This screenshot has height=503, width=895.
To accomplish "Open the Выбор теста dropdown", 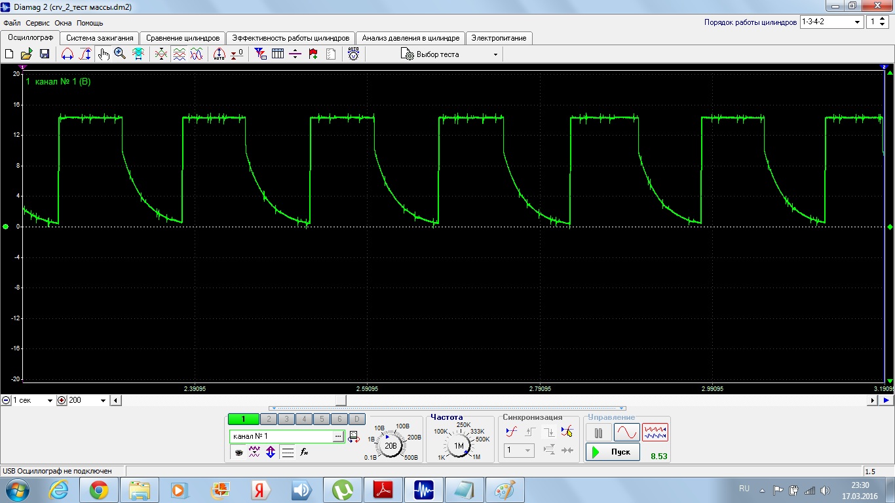I will (x=449, y=54).
